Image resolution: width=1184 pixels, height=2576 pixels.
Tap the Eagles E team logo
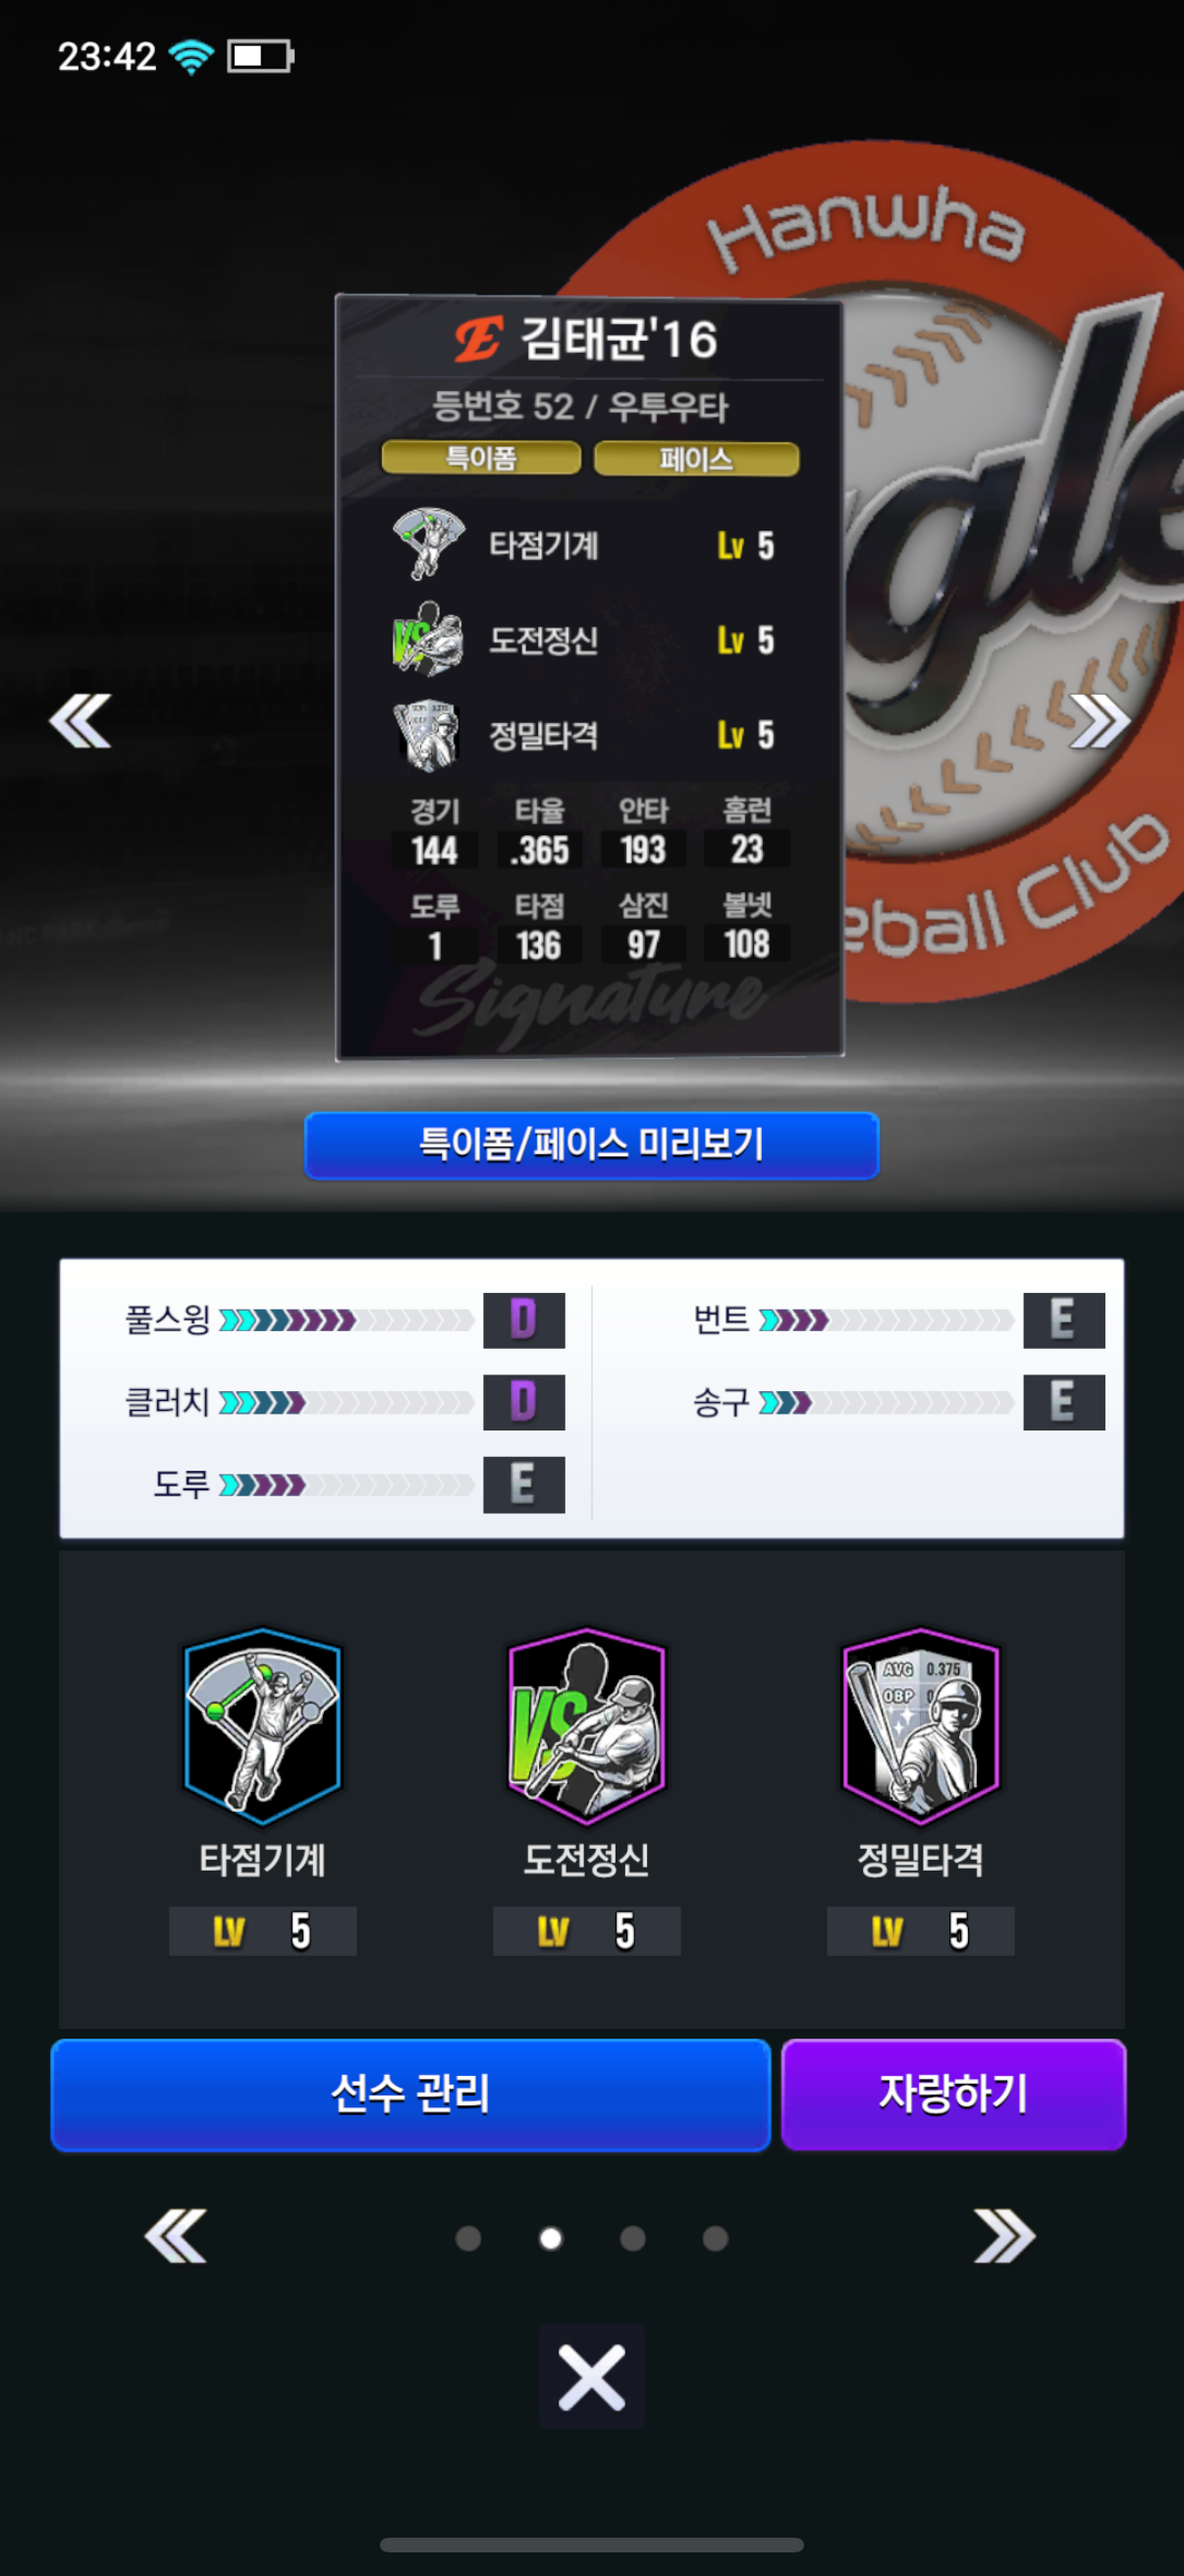(477, 339)
